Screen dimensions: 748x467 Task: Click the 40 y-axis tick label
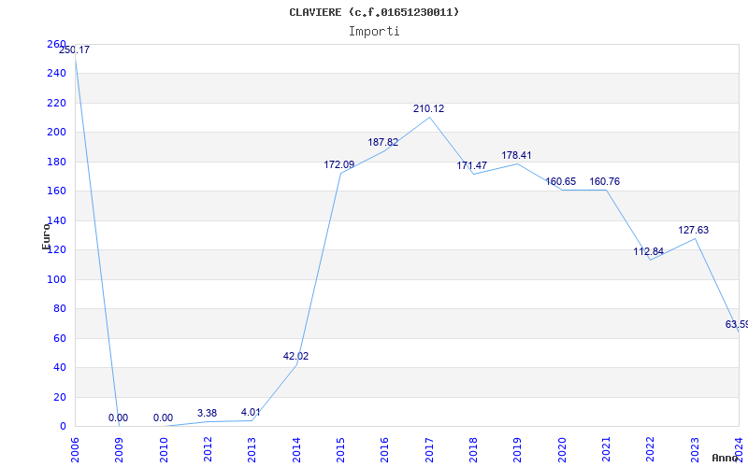(x=60, y=367)
